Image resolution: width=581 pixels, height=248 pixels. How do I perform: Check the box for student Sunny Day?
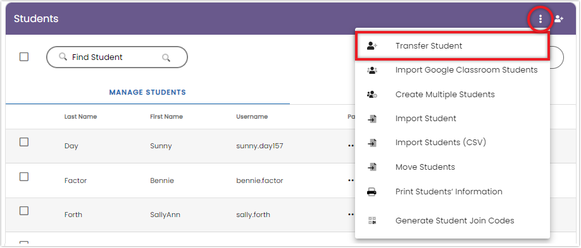tap(24, 142)
